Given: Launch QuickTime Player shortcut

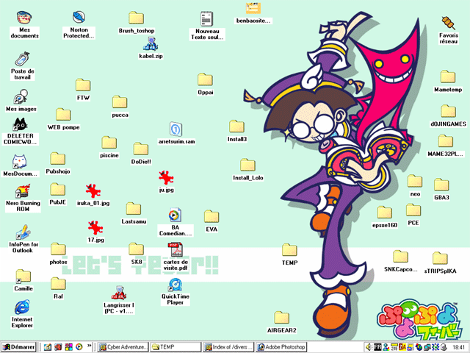Looking at the screenshot, I should 175,285.
